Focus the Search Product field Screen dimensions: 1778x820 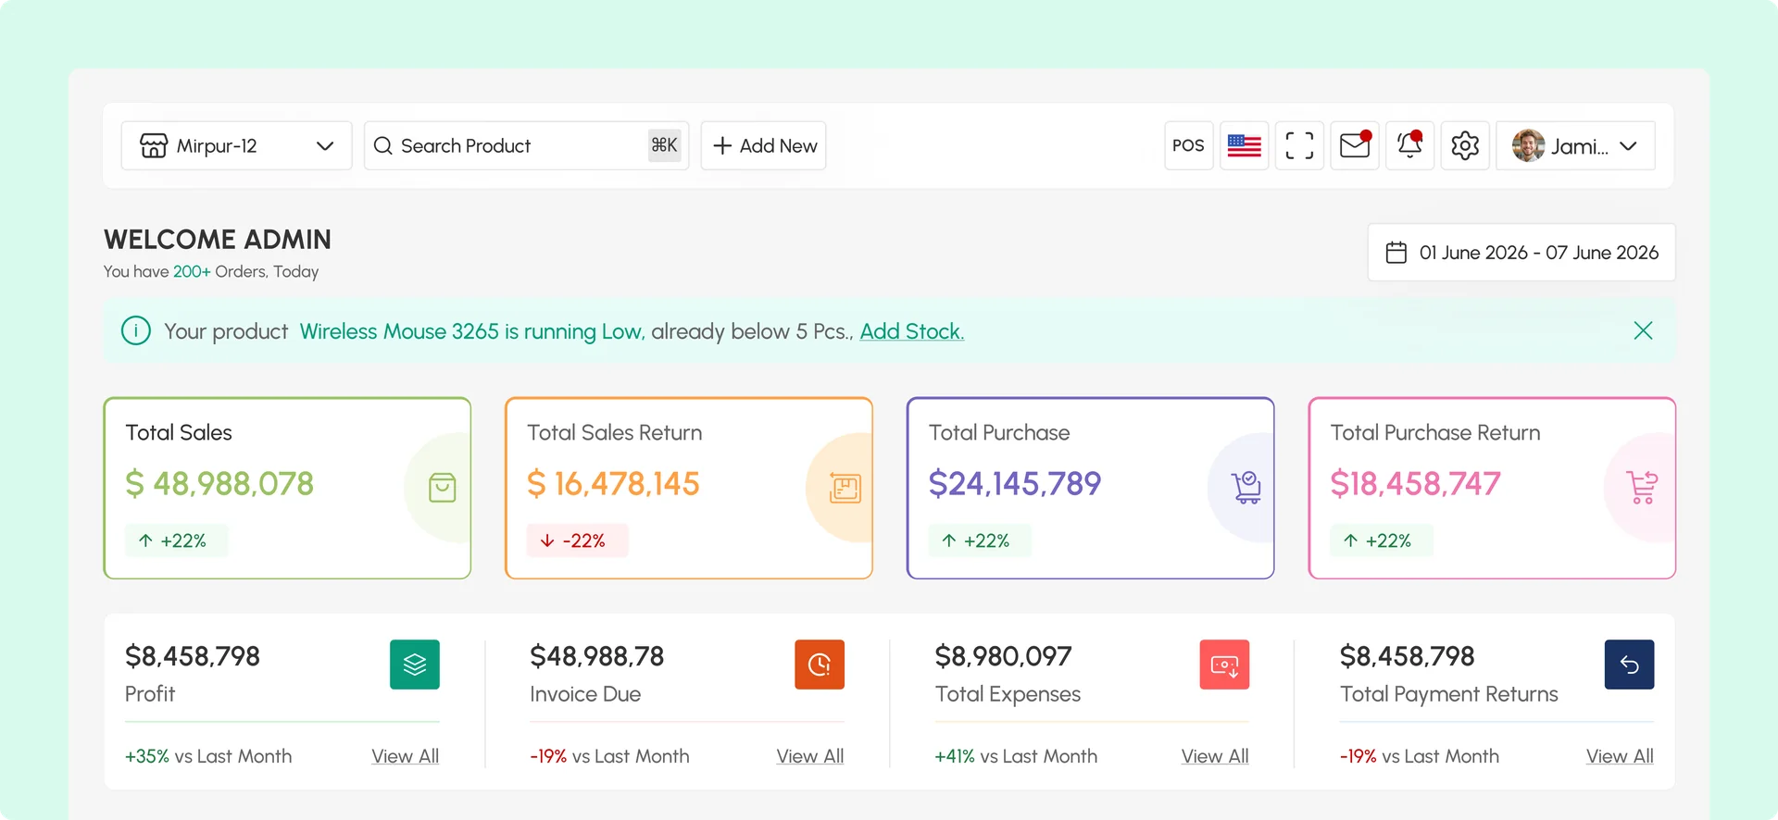click(x=526, y=145)
